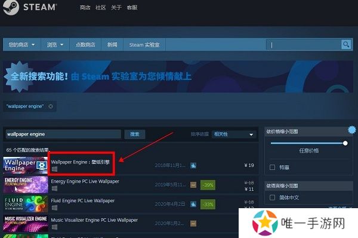The image size is (358, 238).
Task: Click Windows icon under Energy Engine title
Action: [x=54, y=188]
